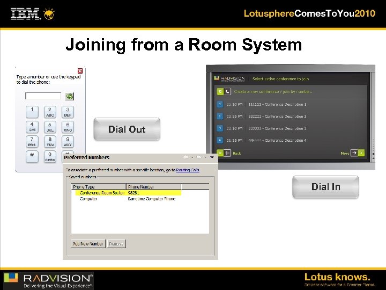Viewport: 386px width, 290px height.
Task: Tap keypad digit 1
Action: click(32, 112)
